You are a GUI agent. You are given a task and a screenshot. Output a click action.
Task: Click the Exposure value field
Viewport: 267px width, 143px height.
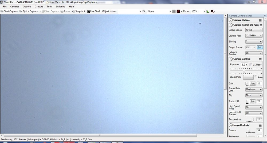pos(244,65)
